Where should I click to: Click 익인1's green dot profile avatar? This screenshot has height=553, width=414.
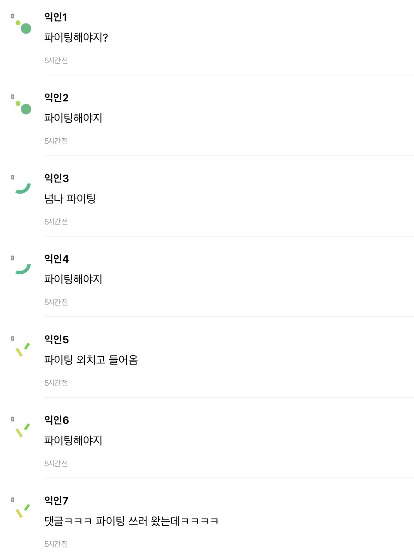23,26
